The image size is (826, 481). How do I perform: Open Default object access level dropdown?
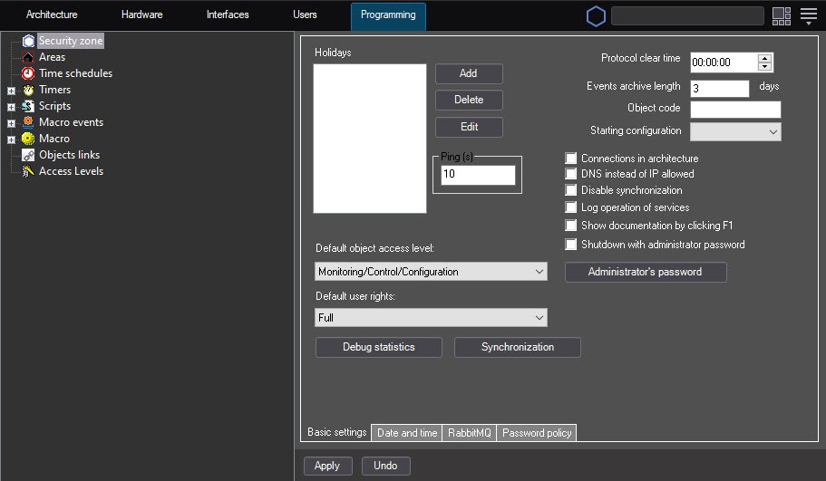tap(431, 272)
